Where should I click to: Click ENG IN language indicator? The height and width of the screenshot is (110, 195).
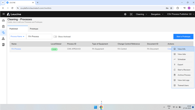(169, 107)
